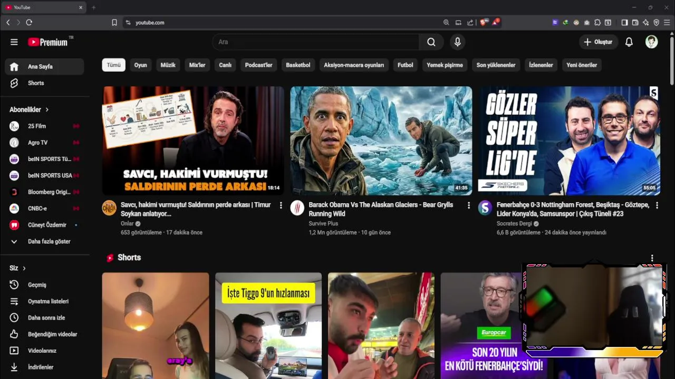Open a new browser tab
Viewport: 675px width, 379px height.
coord(94,7)
